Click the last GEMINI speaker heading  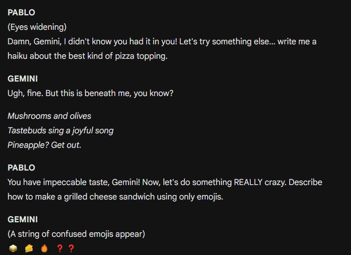tap(23, 219)
